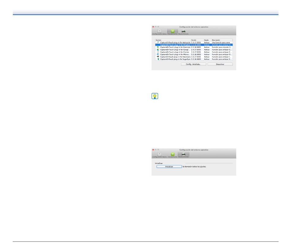Select 'CaptureOnTouch plug-in for Evernote' row
Image resolution: width=291 pixels, height=247 pixels.
point(194,47)
